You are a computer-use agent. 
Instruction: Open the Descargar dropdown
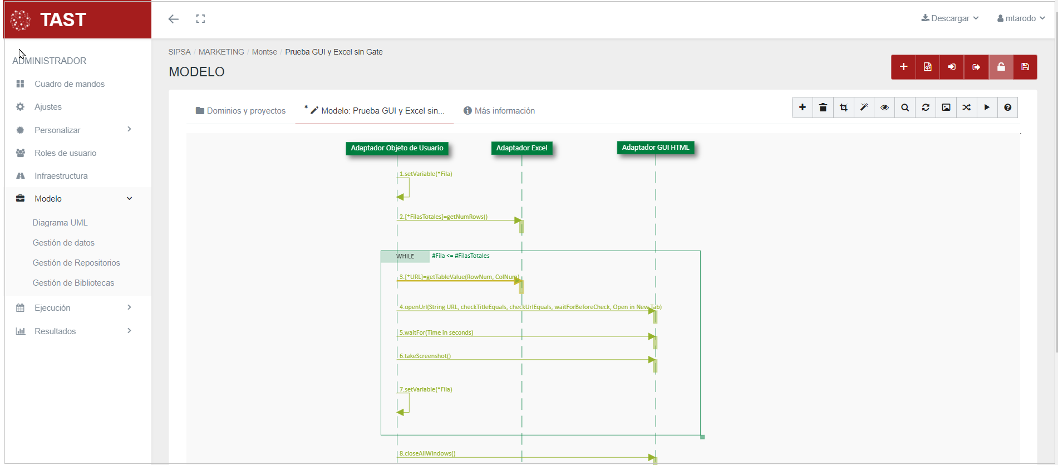tap(950, 18)
